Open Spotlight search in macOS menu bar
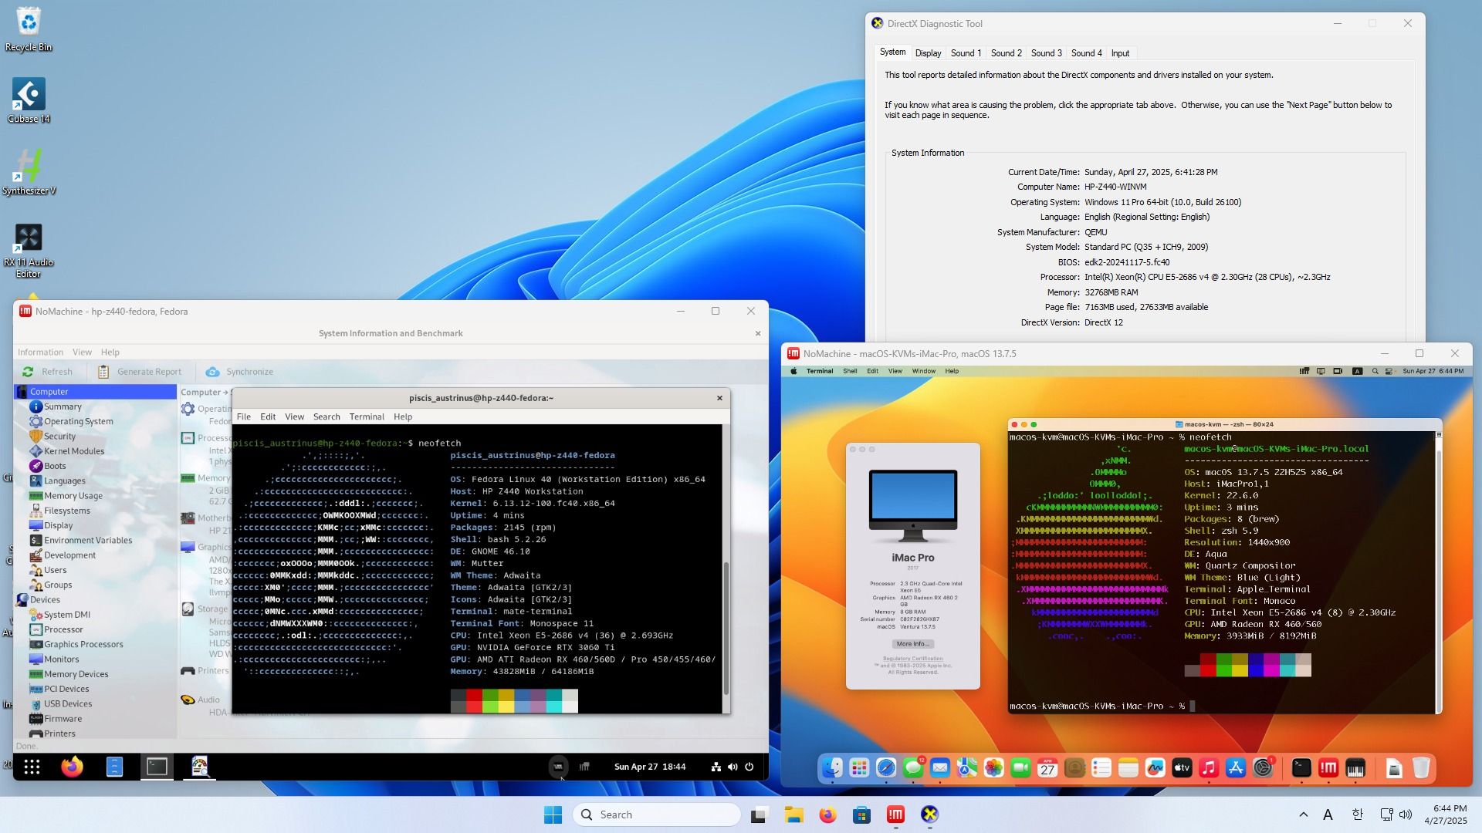 point(1375,371)
